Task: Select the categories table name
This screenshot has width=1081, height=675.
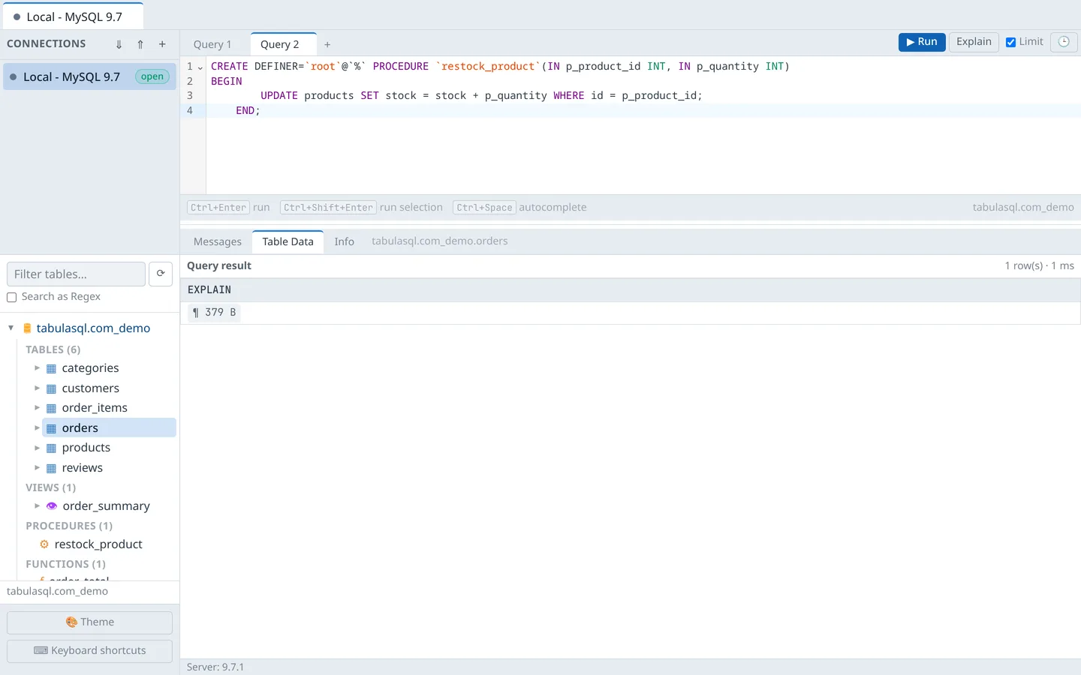Action: (91, 368)
